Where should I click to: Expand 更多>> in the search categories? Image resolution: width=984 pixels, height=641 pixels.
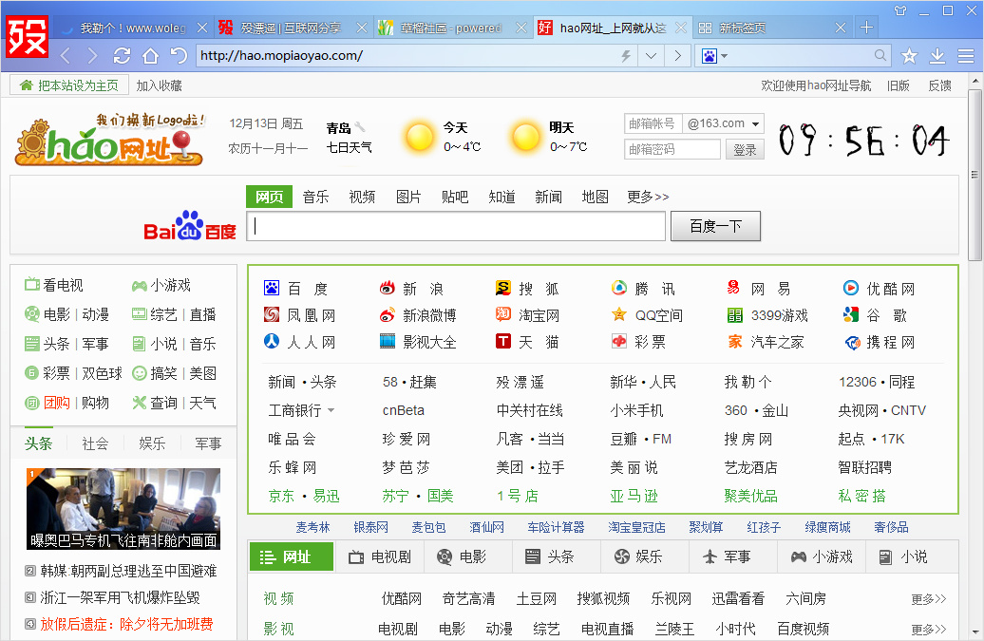coord(648,197)
